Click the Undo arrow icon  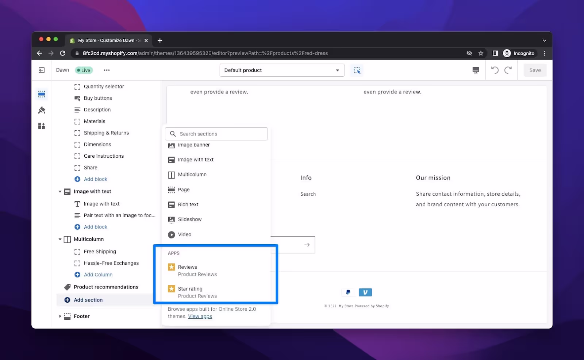495,70
